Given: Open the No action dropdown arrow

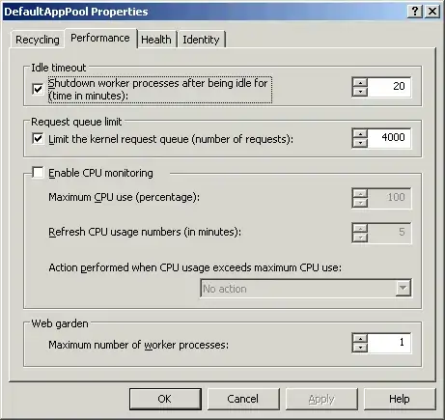Looking at the screenshot, I should point(403,288).
